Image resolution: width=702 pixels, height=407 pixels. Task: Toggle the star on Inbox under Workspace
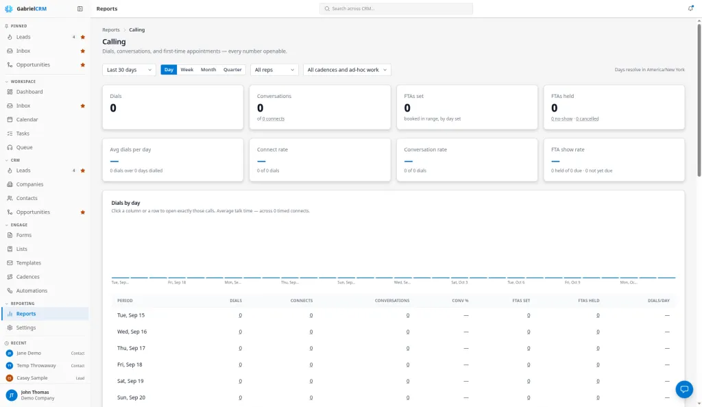83,106
